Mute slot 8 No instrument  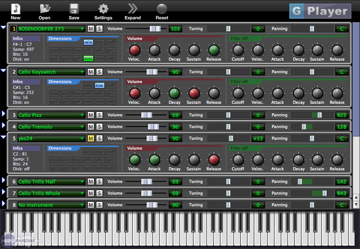tap(90, 205)
